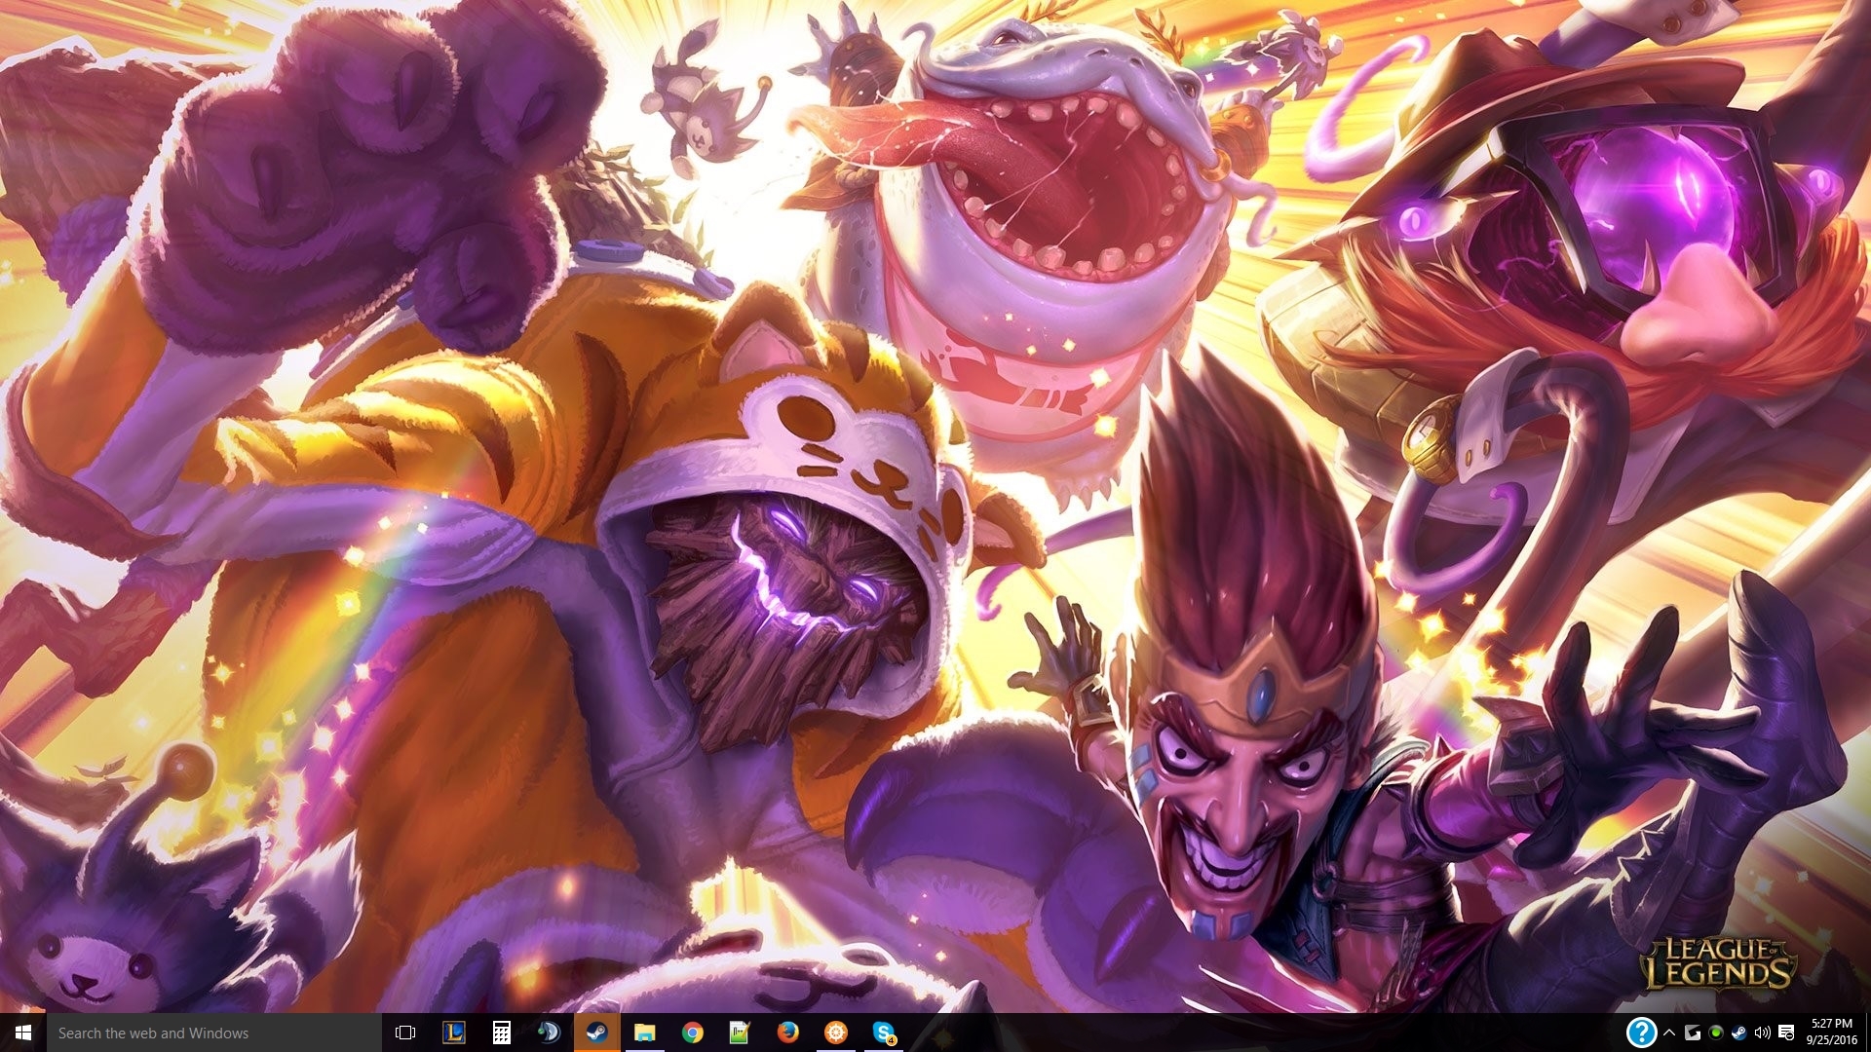Click the blue help question mark icon

pyautogui.click(x=1641, y=1033)
